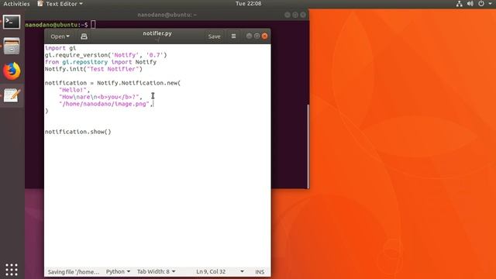
Task: Open the Activities overview
Action: point(16,4)
